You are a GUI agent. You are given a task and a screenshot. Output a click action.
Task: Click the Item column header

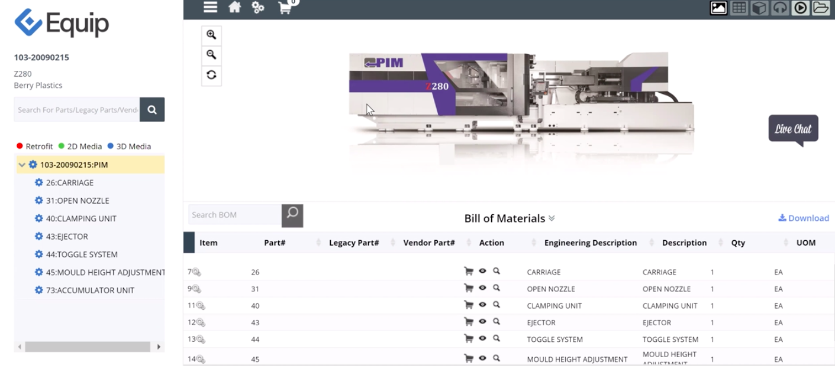tap(208, 243)
